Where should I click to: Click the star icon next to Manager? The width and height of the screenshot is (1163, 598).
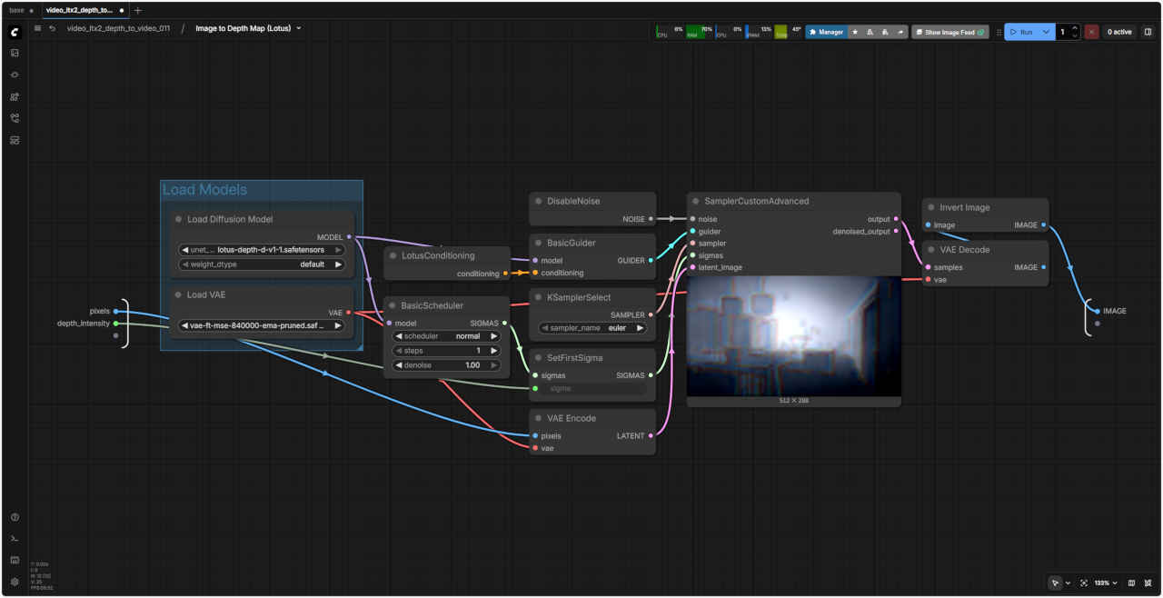855,32
